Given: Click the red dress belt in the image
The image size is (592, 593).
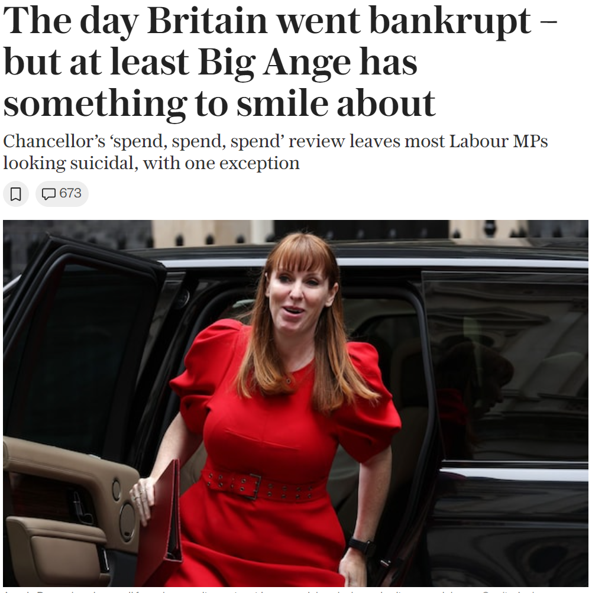Looking at the screenshot, I should (261, 487).
